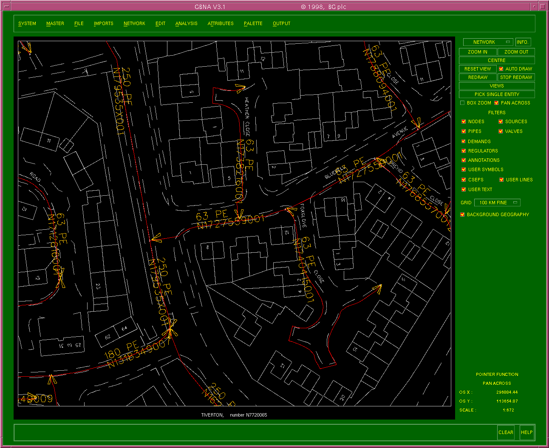Open the Network option dropdown
The image size is (549, 448).
pos(488,42)
